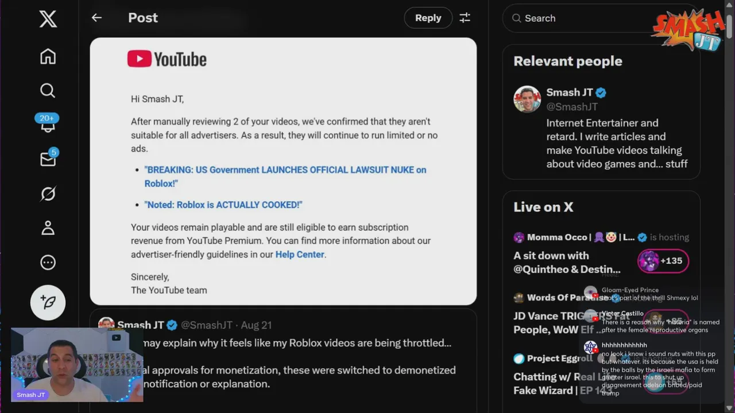735x413 pixels.
Task: Open Smash JT name in Relevant people
Action: (570, 92)
